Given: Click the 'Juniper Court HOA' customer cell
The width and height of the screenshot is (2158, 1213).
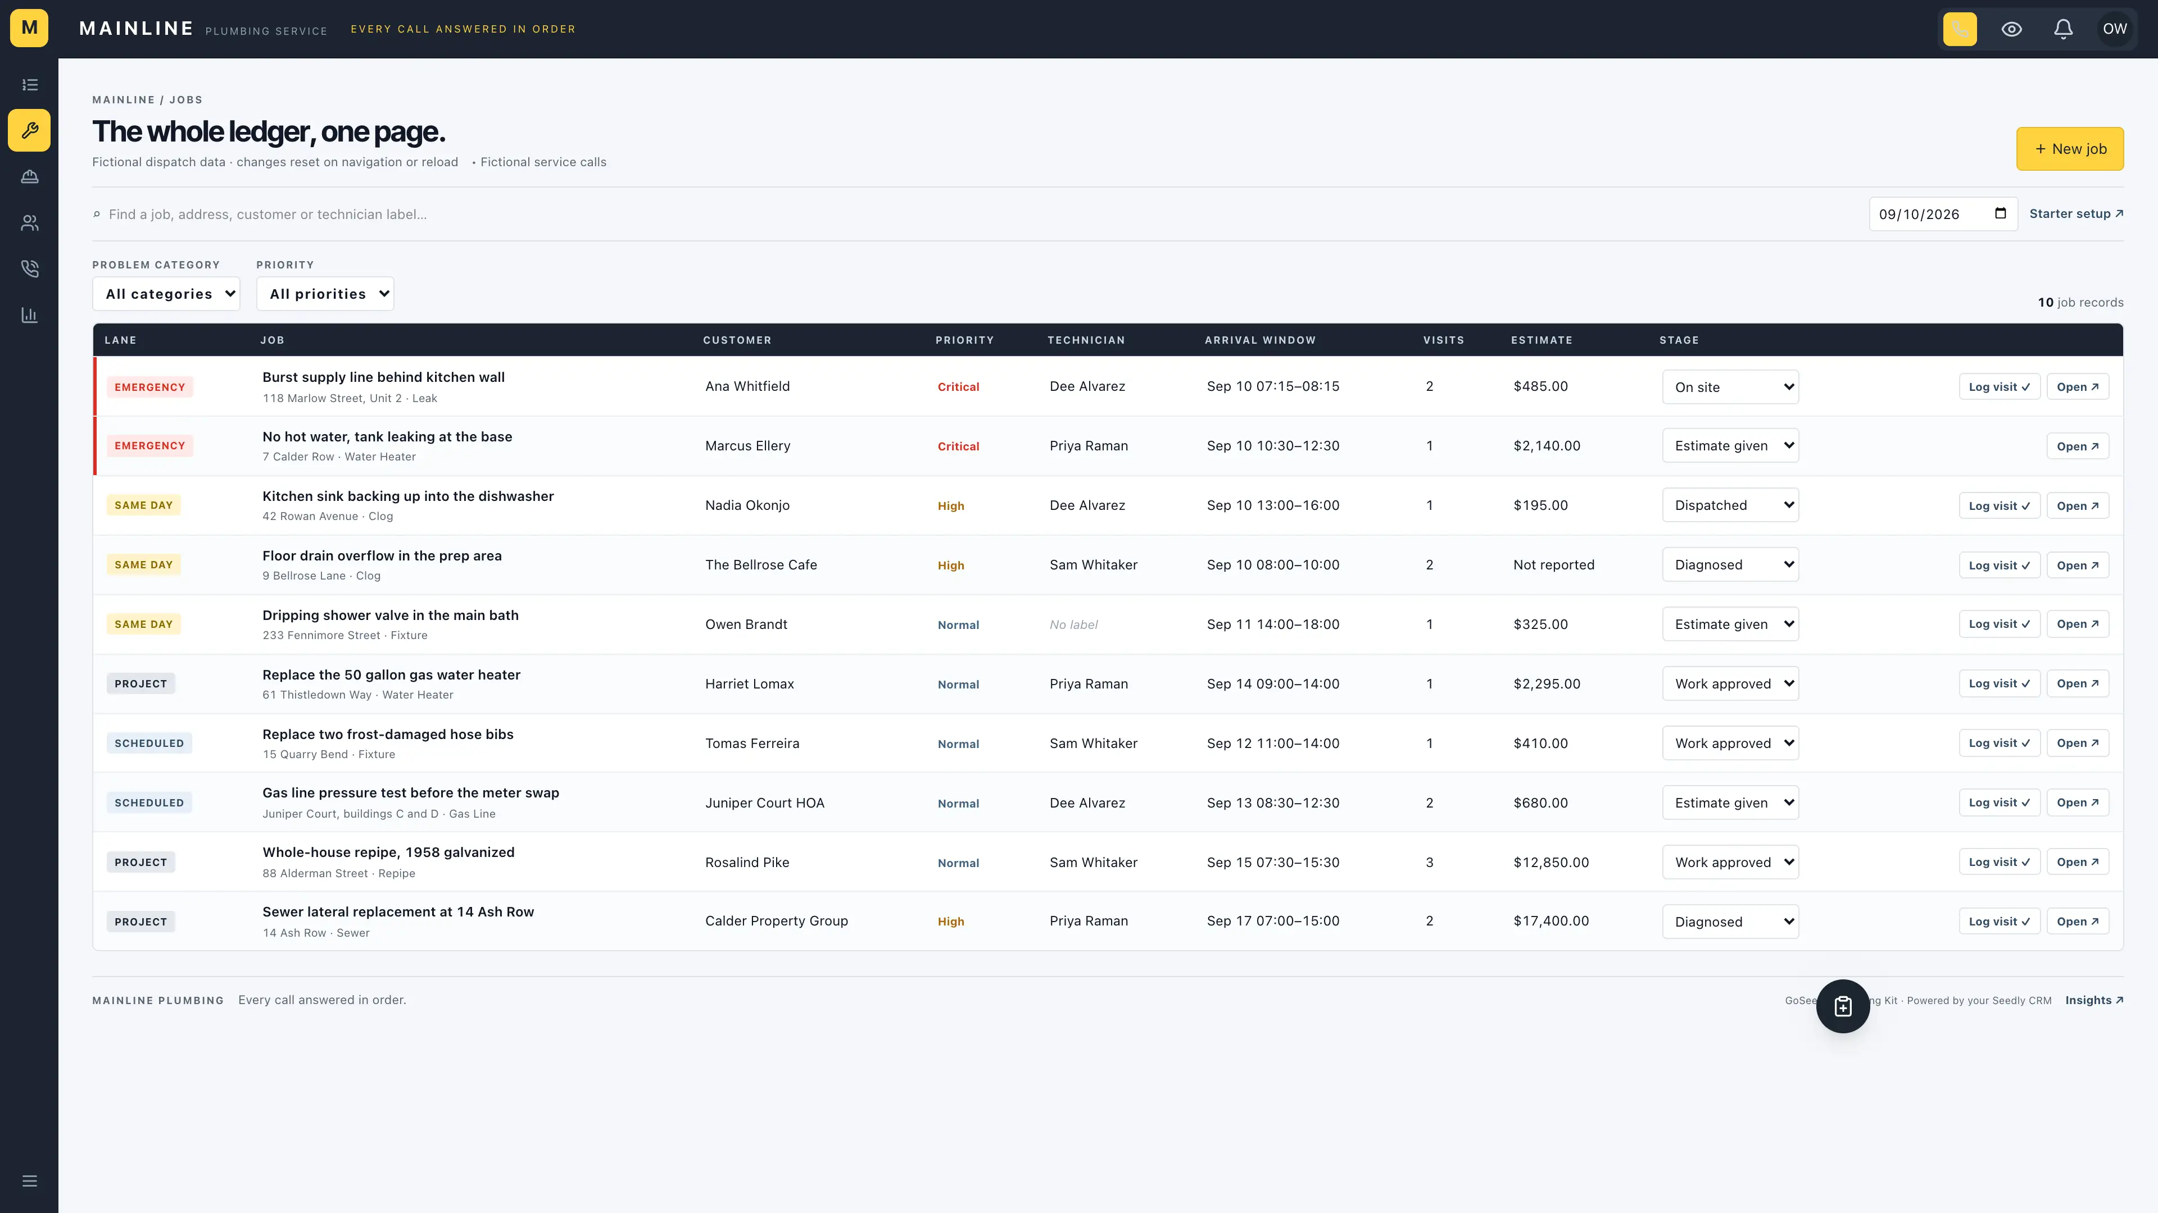Looking at the screenshot, I should pos(764,803).
